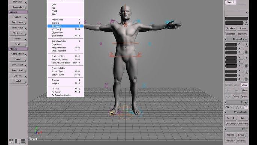Open the Component dropdown menu
Image resolution: width=257 pixels, height=145 pixels.
pos(18,54)
